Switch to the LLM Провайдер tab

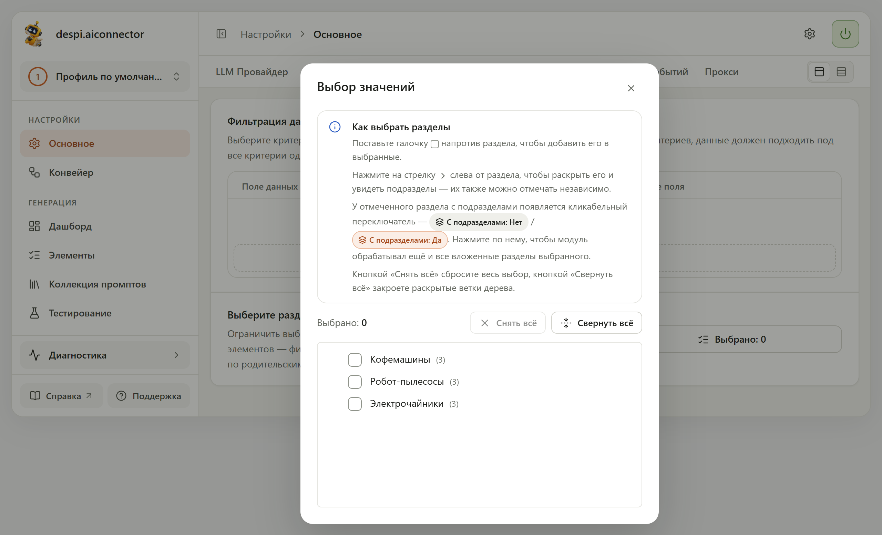point(252,72)
